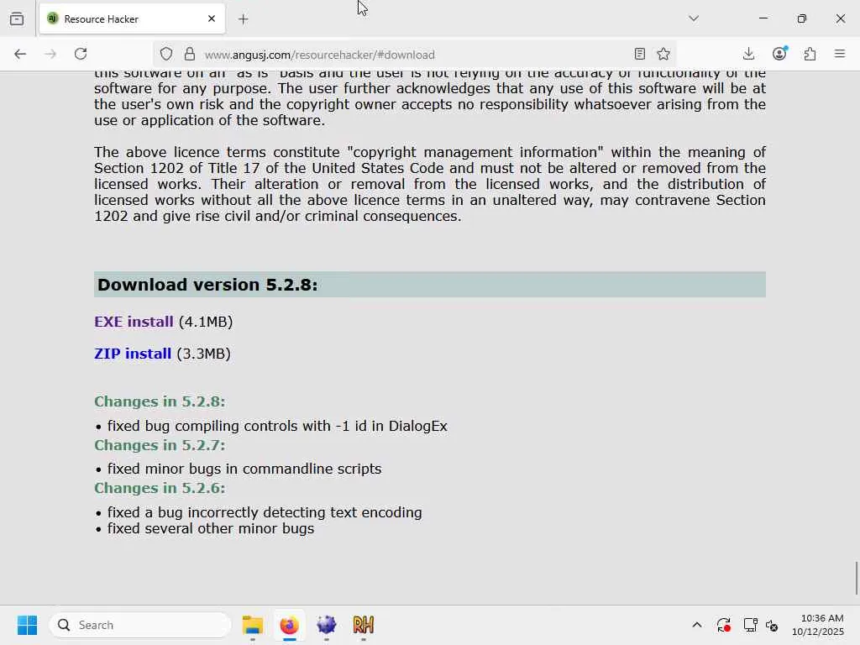Minimize the Firefox window
Image resolution: width=860 pixels, height=645 pixels.
763,18
